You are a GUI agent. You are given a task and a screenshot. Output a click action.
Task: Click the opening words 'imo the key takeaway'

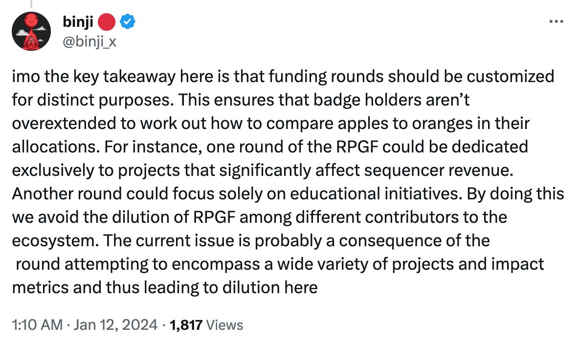coord(94,77)
